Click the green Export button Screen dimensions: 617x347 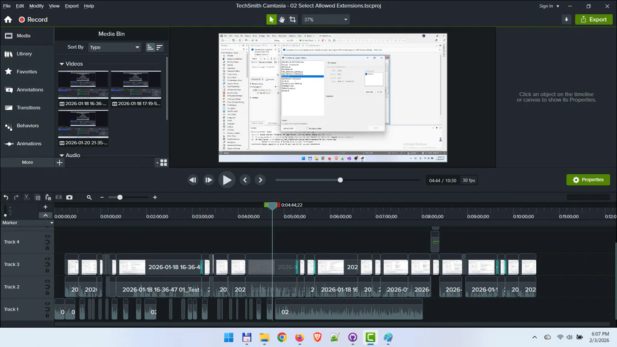point(594,19)
